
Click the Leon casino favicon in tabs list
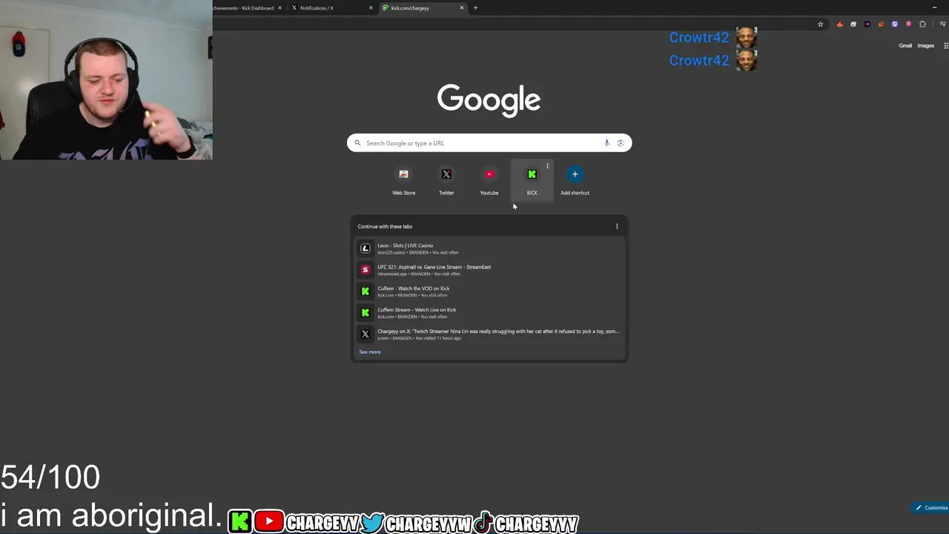pos(365,248)
